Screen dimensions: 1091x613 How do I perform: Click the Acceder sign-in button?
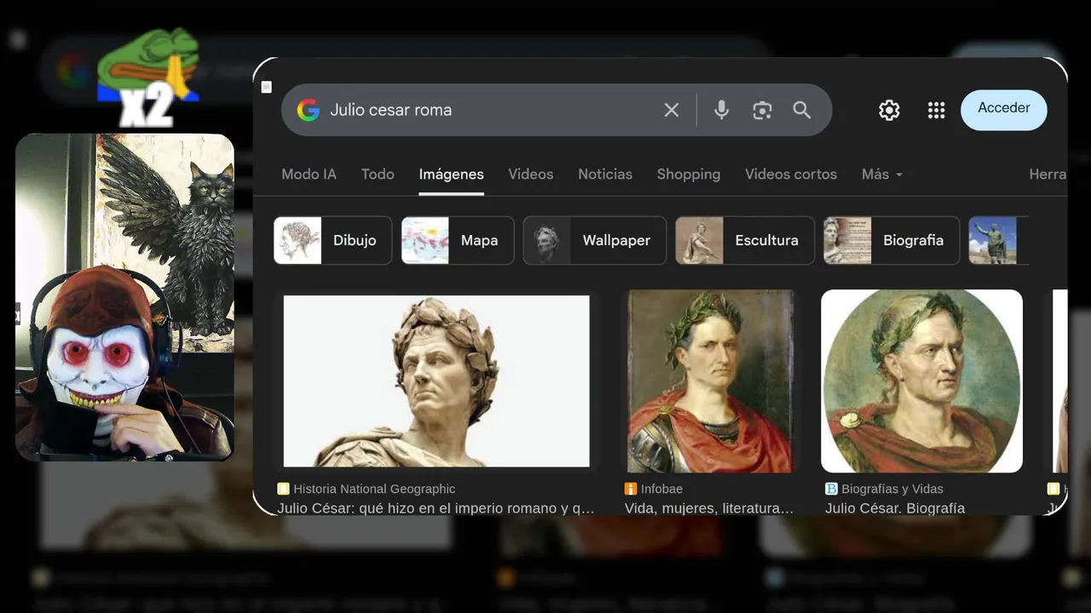pos(1004,110)
